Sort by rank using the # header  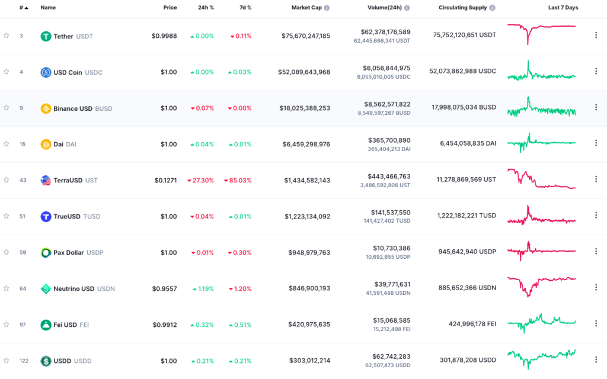tap(24, 8)
